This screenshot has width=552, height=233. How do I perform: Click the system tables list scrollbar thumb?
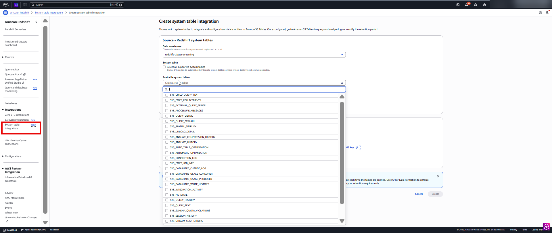342,153
